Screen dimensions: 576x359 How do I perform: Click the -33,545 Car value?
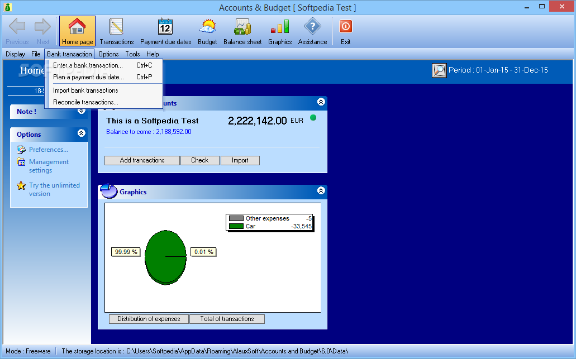click(301, 226)
